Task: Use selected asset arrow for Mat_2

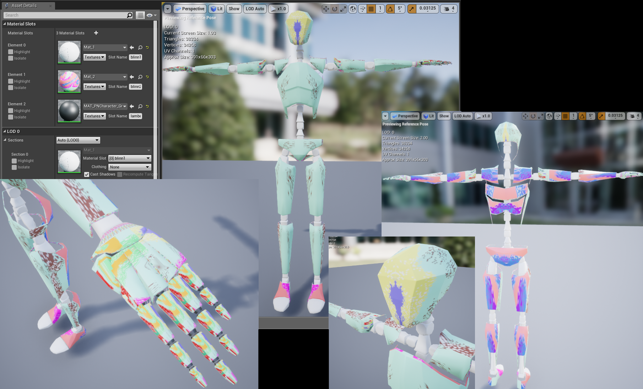Action: (132, 77)
